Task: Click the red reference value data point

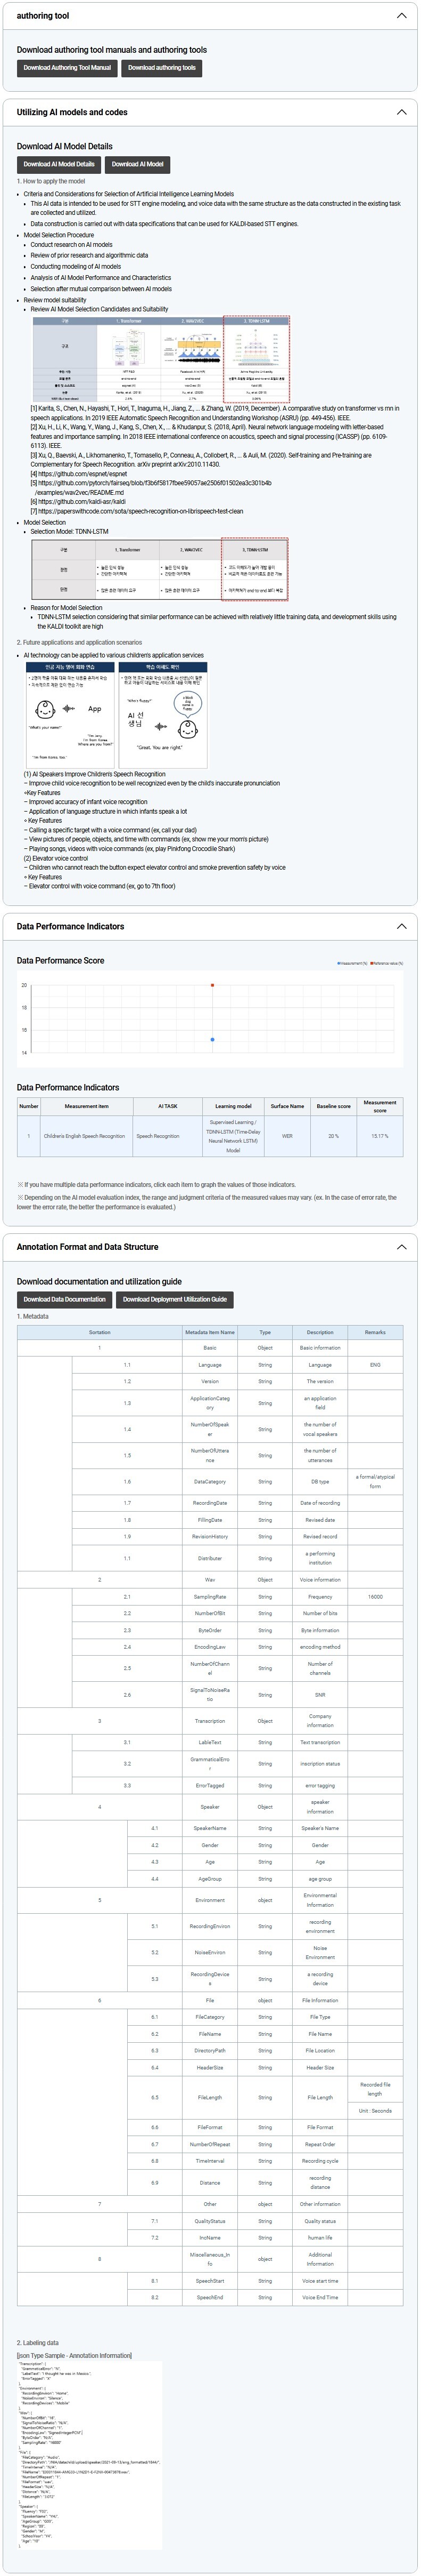Action: point(212,985)
